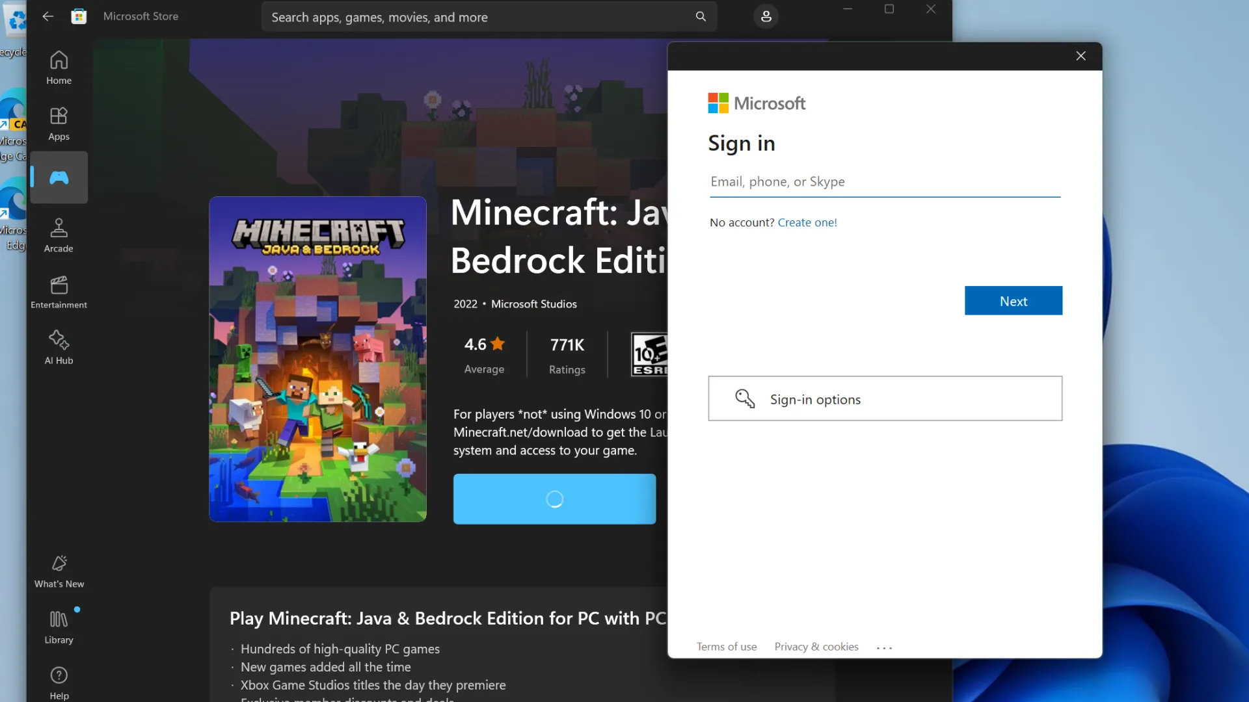Navigate back using the back arrow
Viewport: 1249px width, 702px height.
click(47, 16)
